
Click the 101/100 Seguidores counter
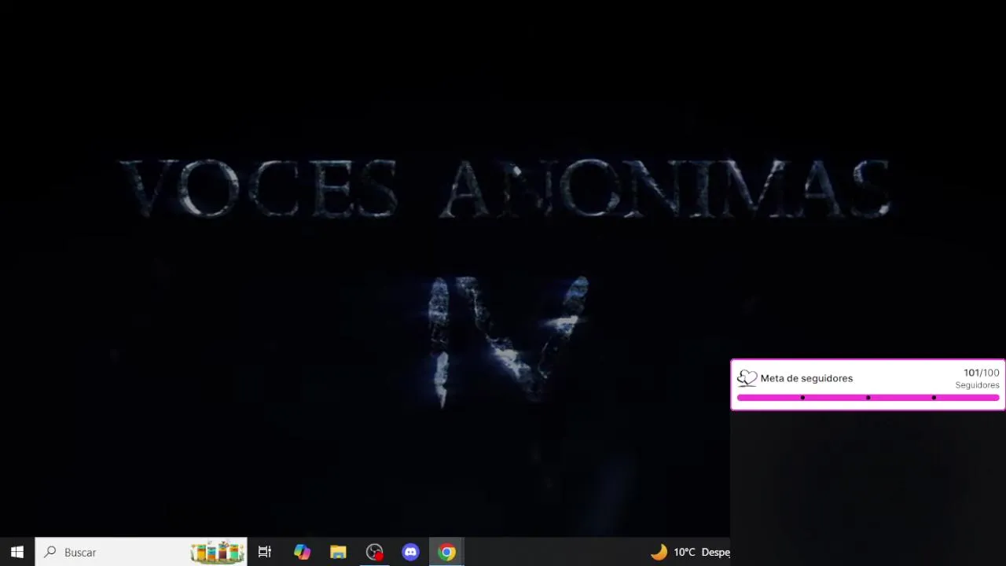[978, 378]
